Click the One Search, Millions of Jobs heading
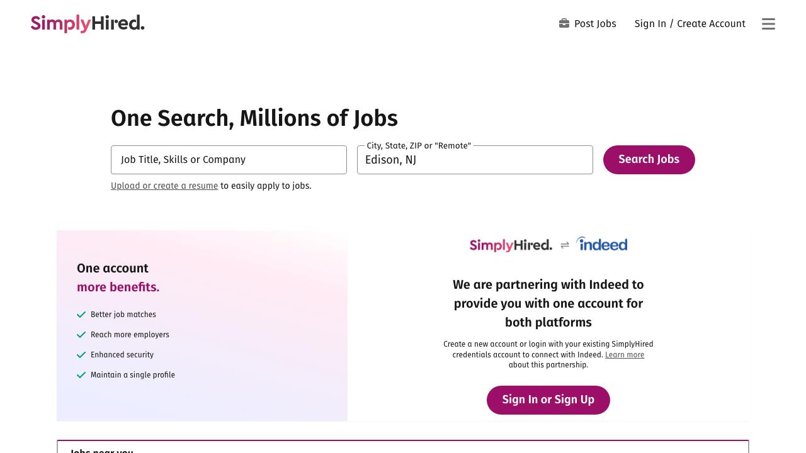 tap(254, 118)
